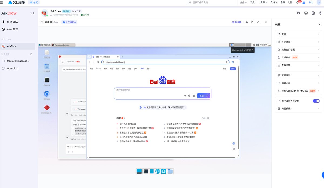Collapse the ArkClaw sidebar with panel icon

tap(32, 13)
